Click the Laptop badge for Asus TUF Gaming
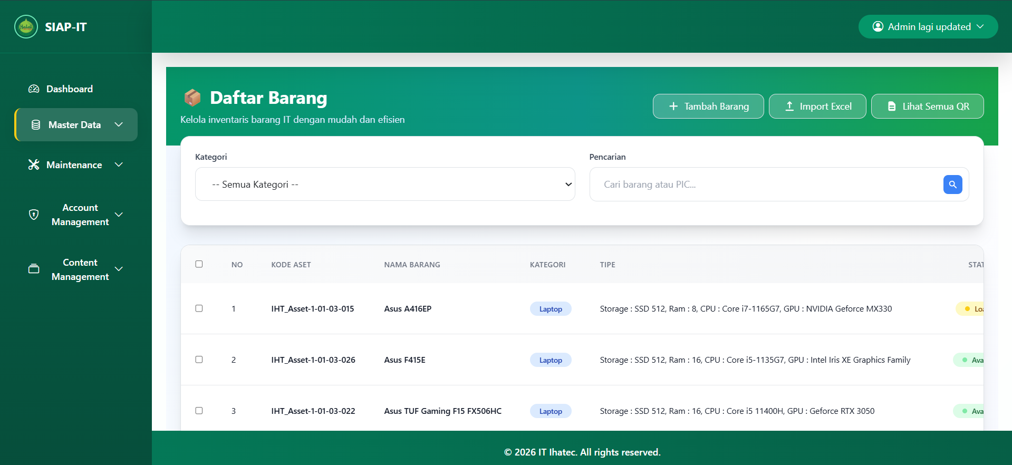The image size is (1012, 465). [551, 411]
